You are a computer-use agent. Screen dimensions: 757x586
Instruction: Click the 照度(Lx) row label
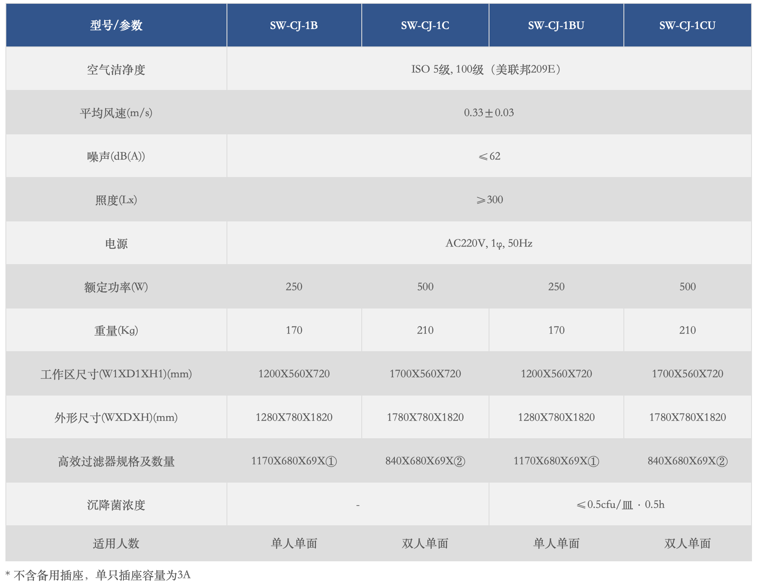point(115,200)
